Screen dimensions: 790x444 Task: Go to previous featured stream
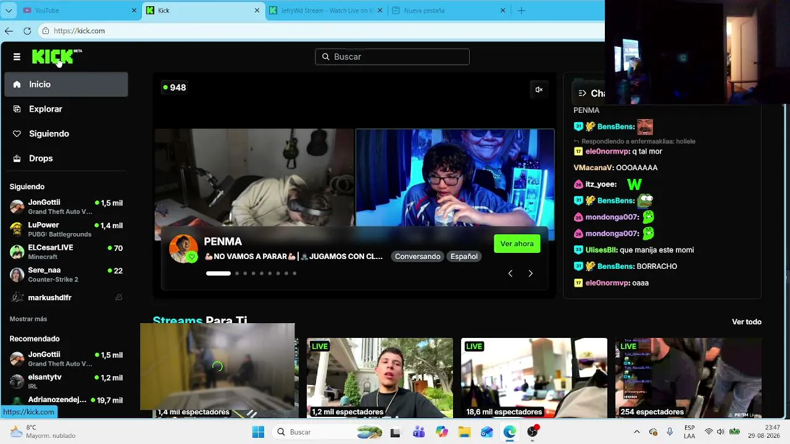click(x=510, y=273)
